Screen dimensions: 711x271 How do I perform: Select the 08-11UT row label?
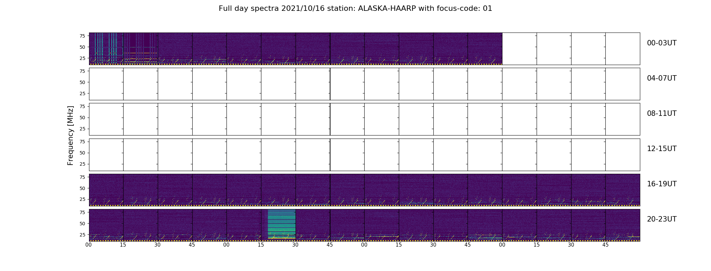662,113
